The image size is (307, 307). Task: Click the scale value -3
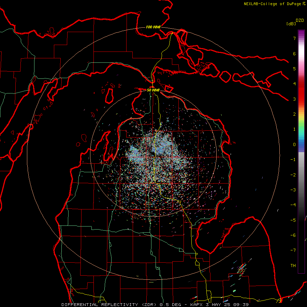point(293,190)
